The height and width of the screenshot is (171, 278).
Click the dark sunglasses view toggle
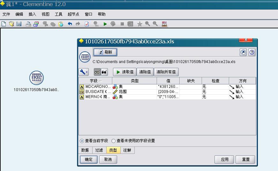pos(104,72)
